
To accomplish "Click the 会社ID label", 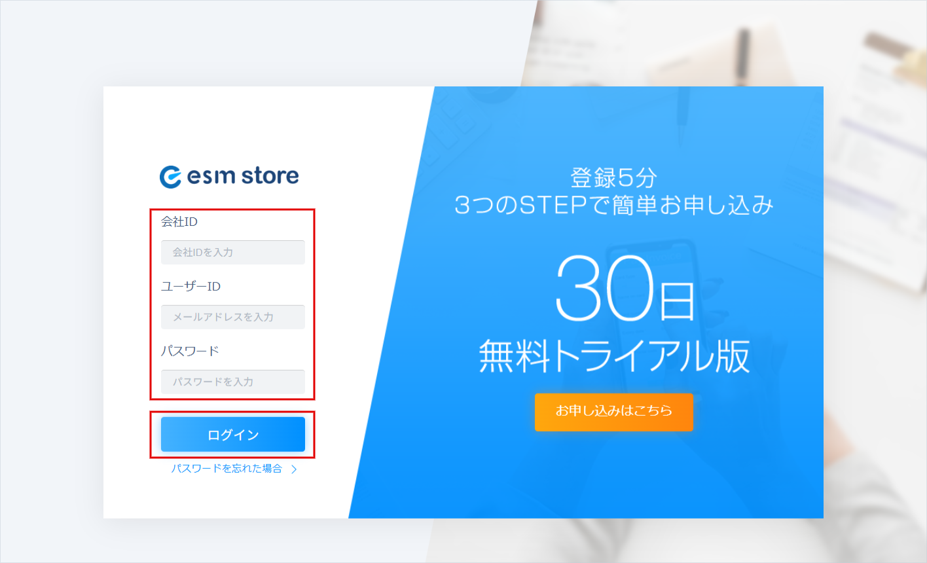I will coord(179,222).
